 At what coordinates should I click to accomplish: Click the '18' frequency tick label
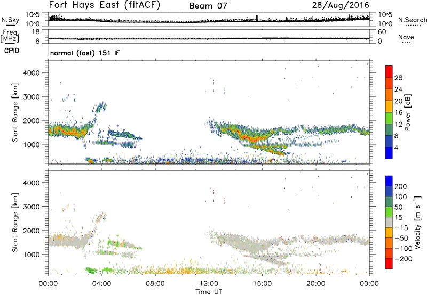click(x=36, y=32)
